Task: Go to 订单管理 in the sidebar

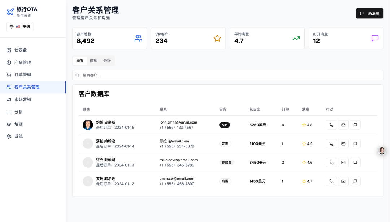Action: 22,75
